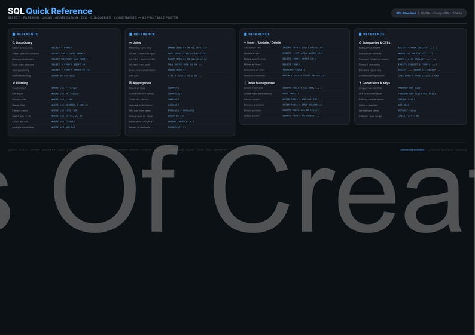Click the 'All rows from both' row label
The image size is (475, 335).
pyautogui.click(x=139, y=64)
